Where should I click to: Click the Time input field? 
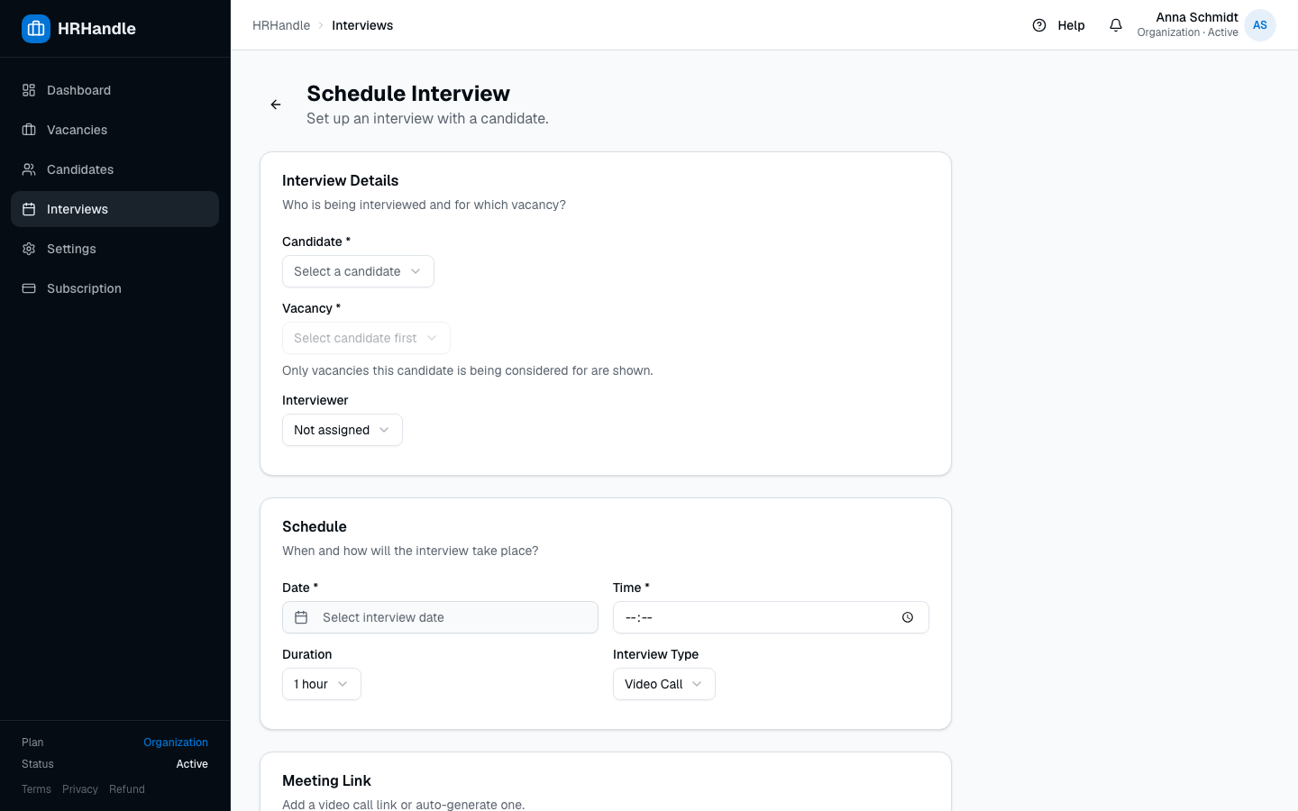[x=771, y=617]
